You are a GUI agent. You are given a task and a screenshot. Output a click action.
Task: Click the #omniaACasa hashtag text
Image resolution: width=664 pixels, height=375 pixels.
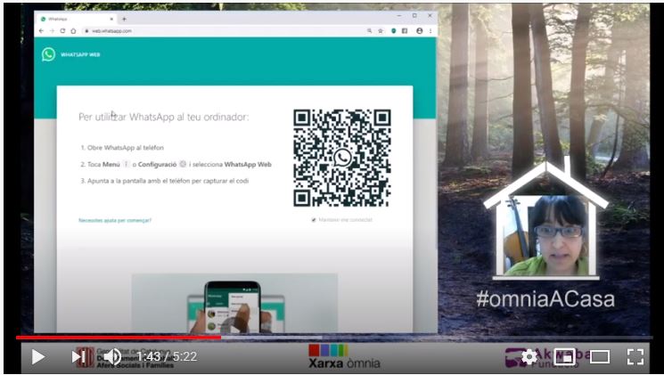(x=545, y=298)
